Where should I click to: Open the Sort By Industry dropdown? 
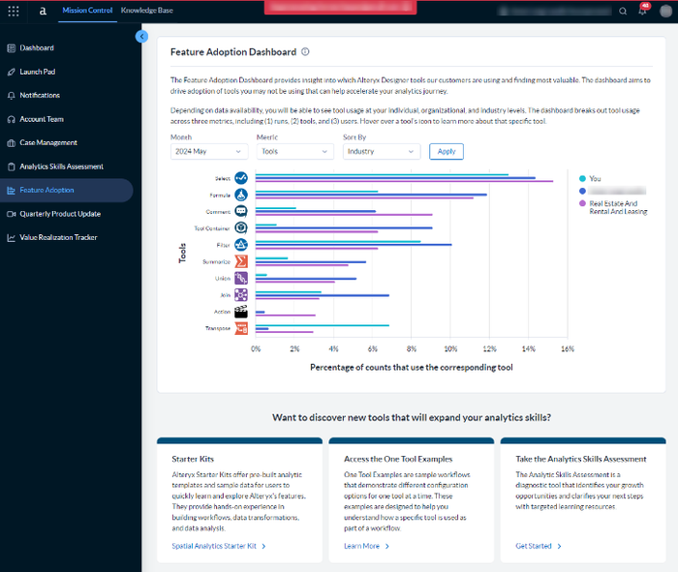point(381,152)
